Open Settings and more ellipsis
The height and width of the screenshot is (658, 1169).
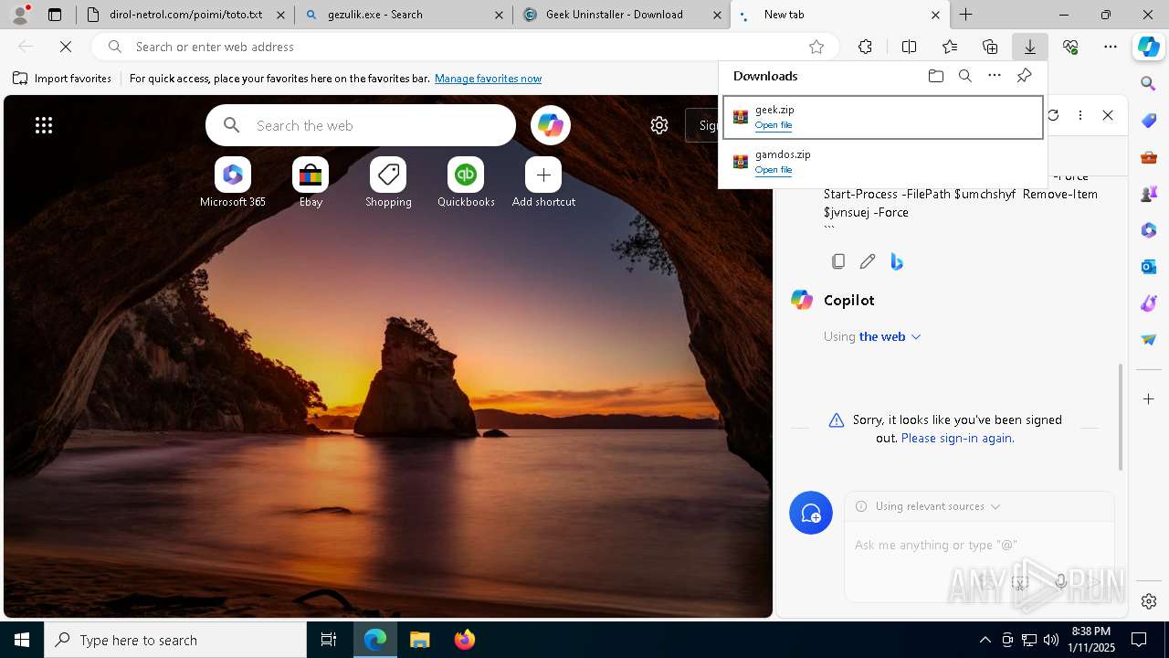[x=1111, y=47]
